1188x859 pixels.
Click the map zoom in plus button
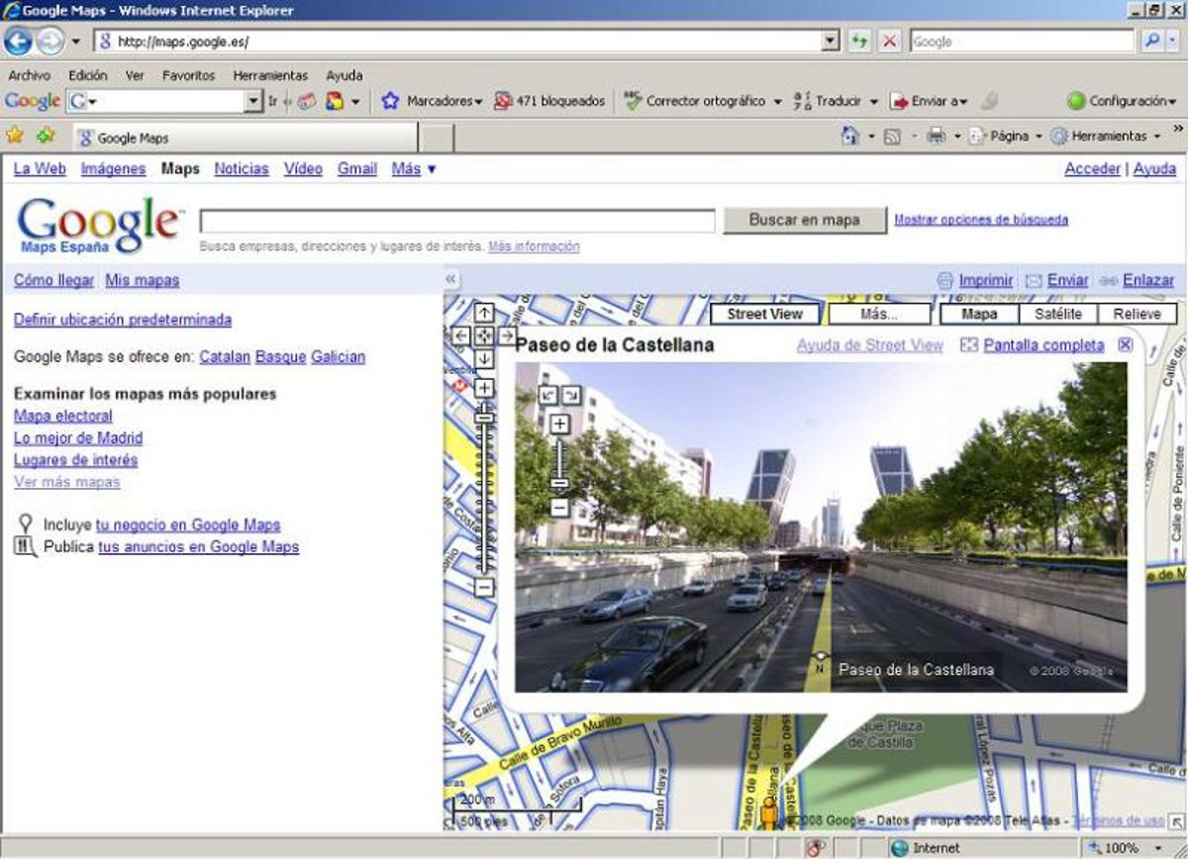point(484,388)
